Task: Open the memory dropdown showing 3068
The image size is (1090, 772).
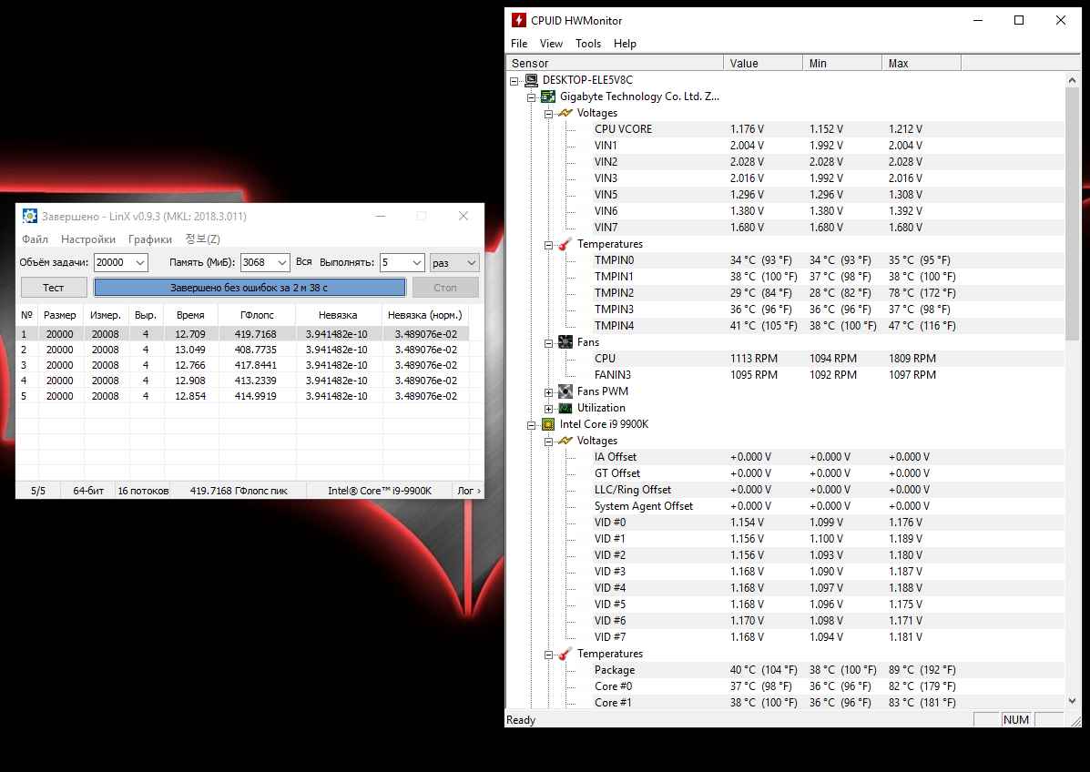Action: 281,263
